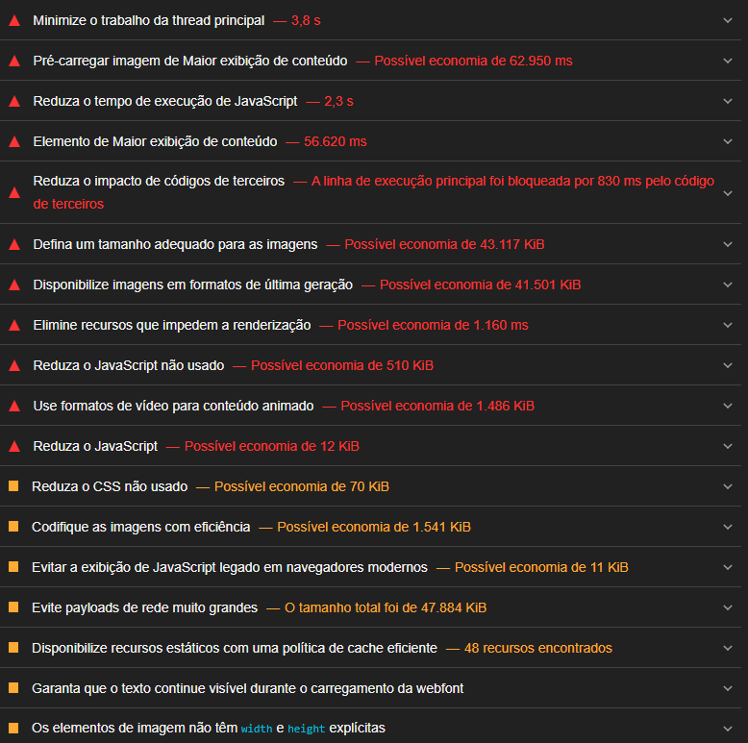748x743 pixels.
Task: Click 'Possível economia de 62.950 ms' value
Action: 473,61
